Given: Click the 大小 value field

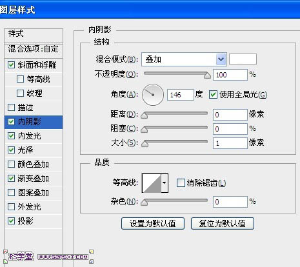Looking at the screenshot, I should [x=230, y=143].
